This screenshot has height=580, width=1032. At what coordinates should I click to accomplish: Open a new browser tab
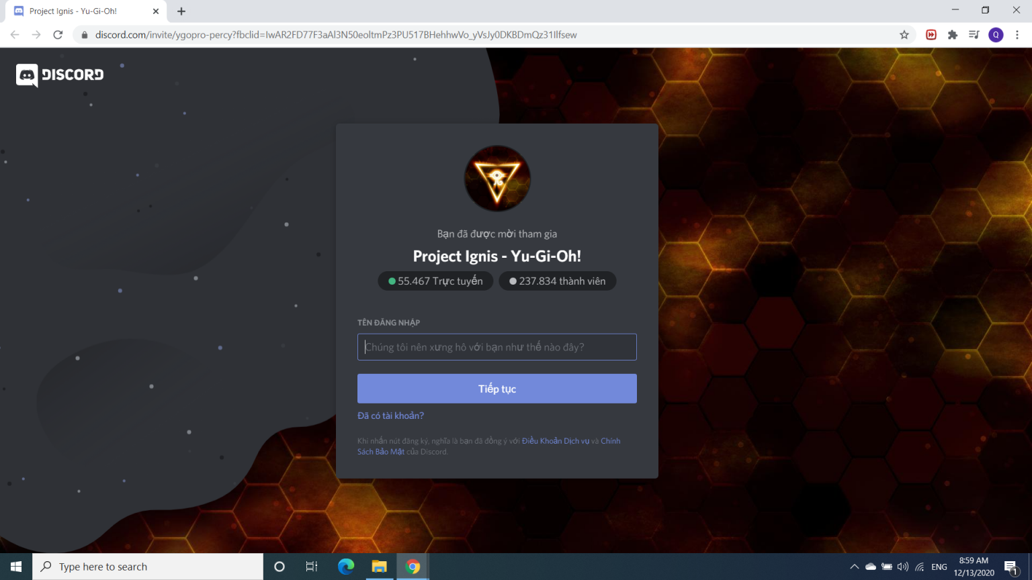click(181, 11)
